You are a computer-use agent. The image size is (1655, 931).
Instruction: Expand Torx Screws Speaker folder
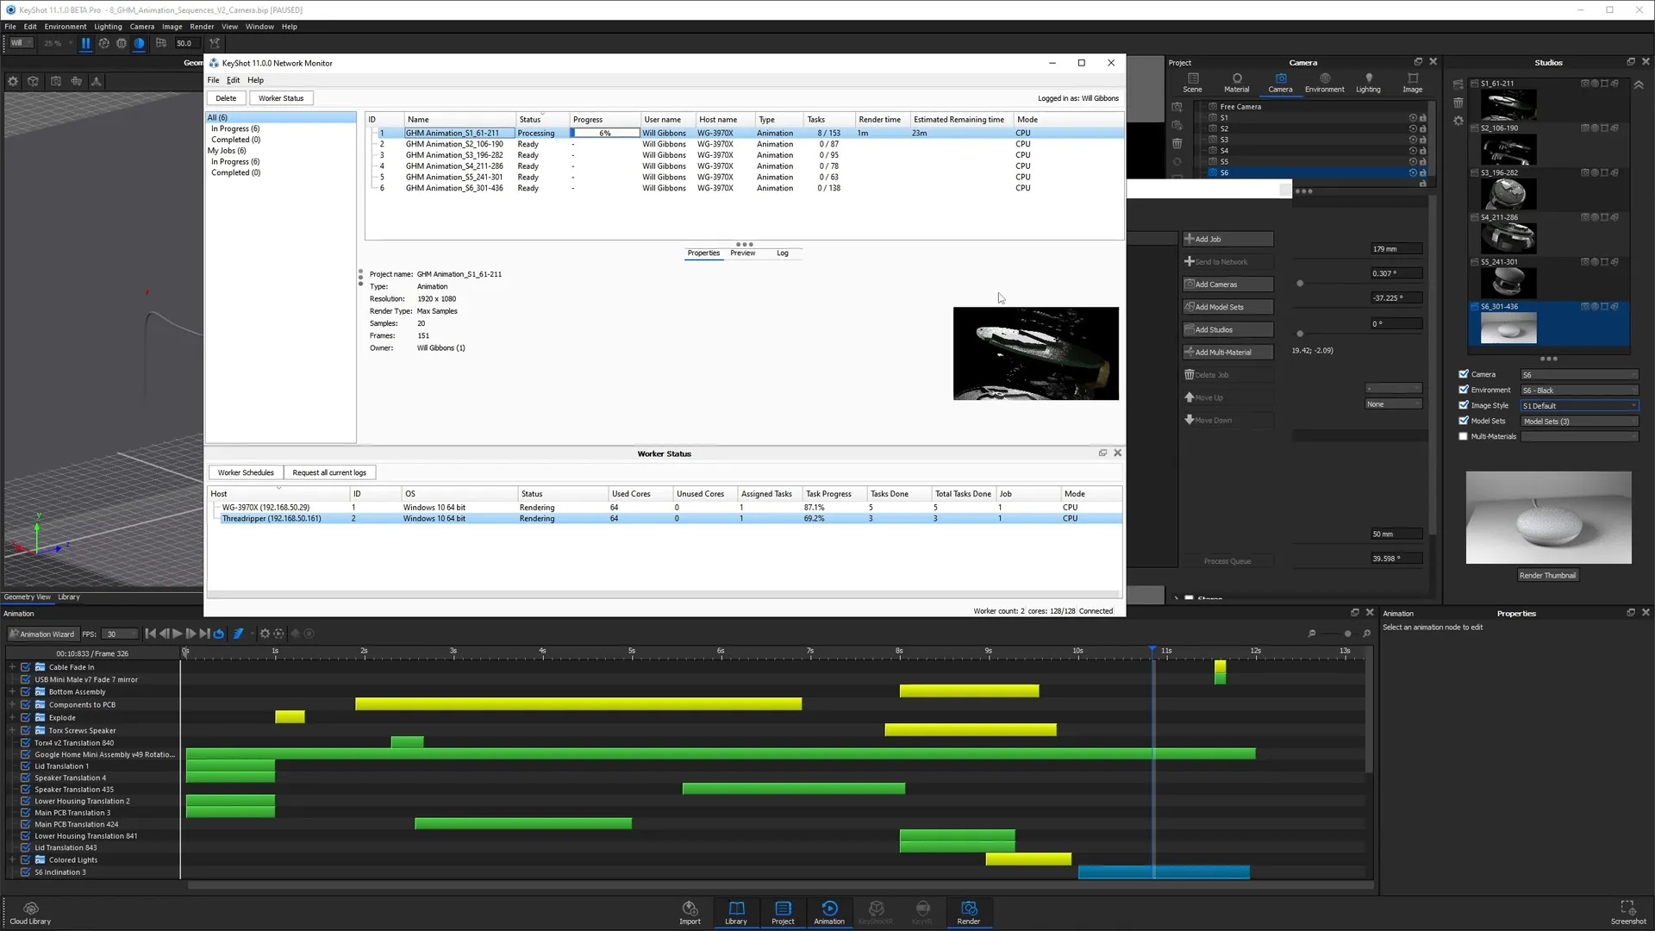12,730
